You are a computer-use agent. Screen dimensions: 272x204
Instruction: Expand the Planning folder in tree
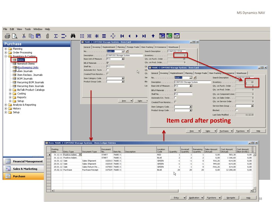pyautogui.click(x=6, y=49)
